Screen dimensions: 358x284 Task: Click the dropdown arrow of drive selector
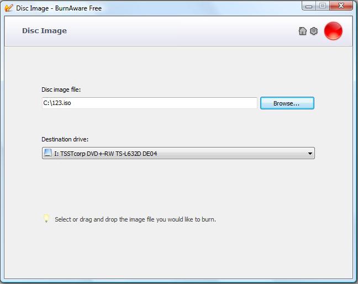[x=310, y=154]
